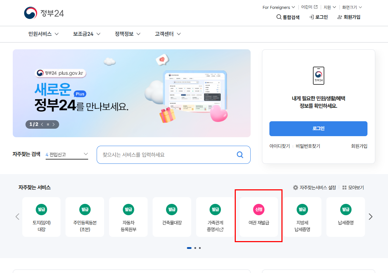
Task: Click 아이디찾기 link
Action: pyautogui.click(x=280, y=146)
